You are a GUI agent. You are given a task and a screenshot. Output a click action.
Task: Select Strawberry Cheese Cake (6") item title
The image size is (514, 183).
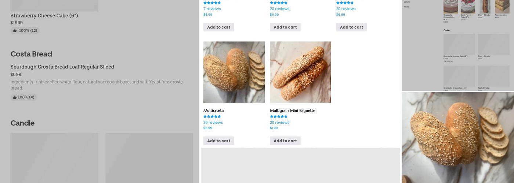pos(44,16)
